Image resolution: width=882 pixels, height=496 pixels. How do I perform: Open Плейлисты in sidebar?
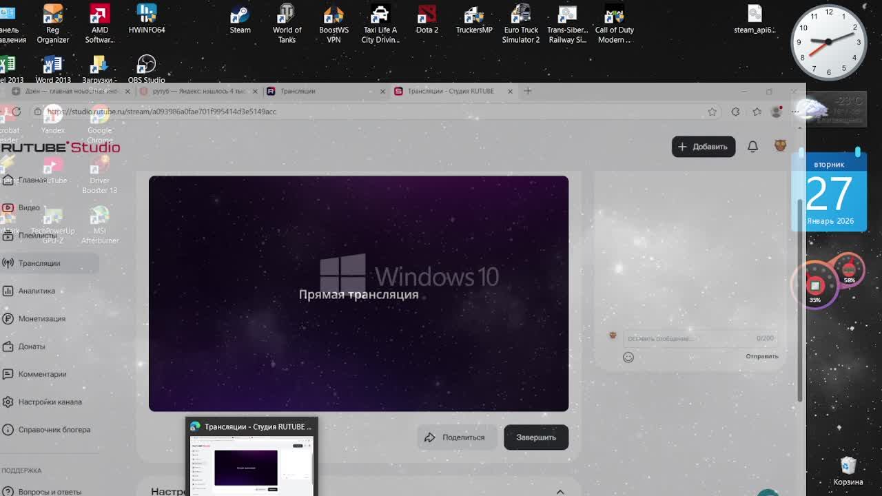(x=37, y=236)
